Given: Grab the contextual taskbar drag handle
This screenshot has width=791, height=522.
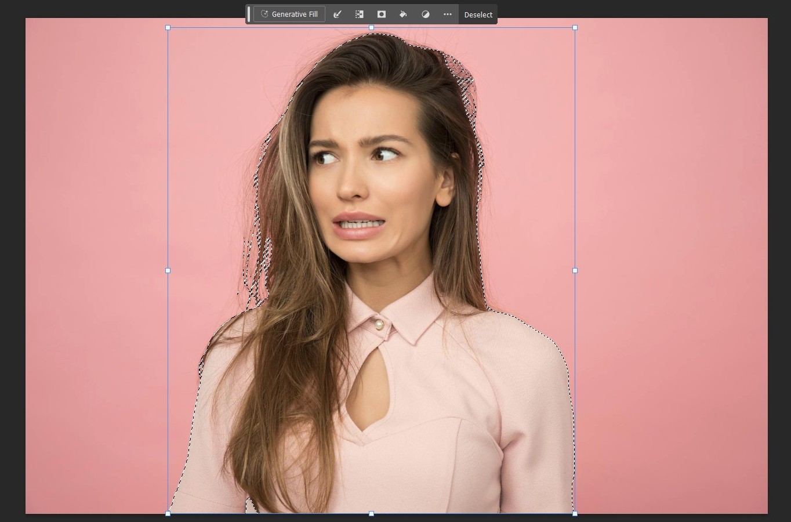Looking at the screenshot, I should pos(249,14).
